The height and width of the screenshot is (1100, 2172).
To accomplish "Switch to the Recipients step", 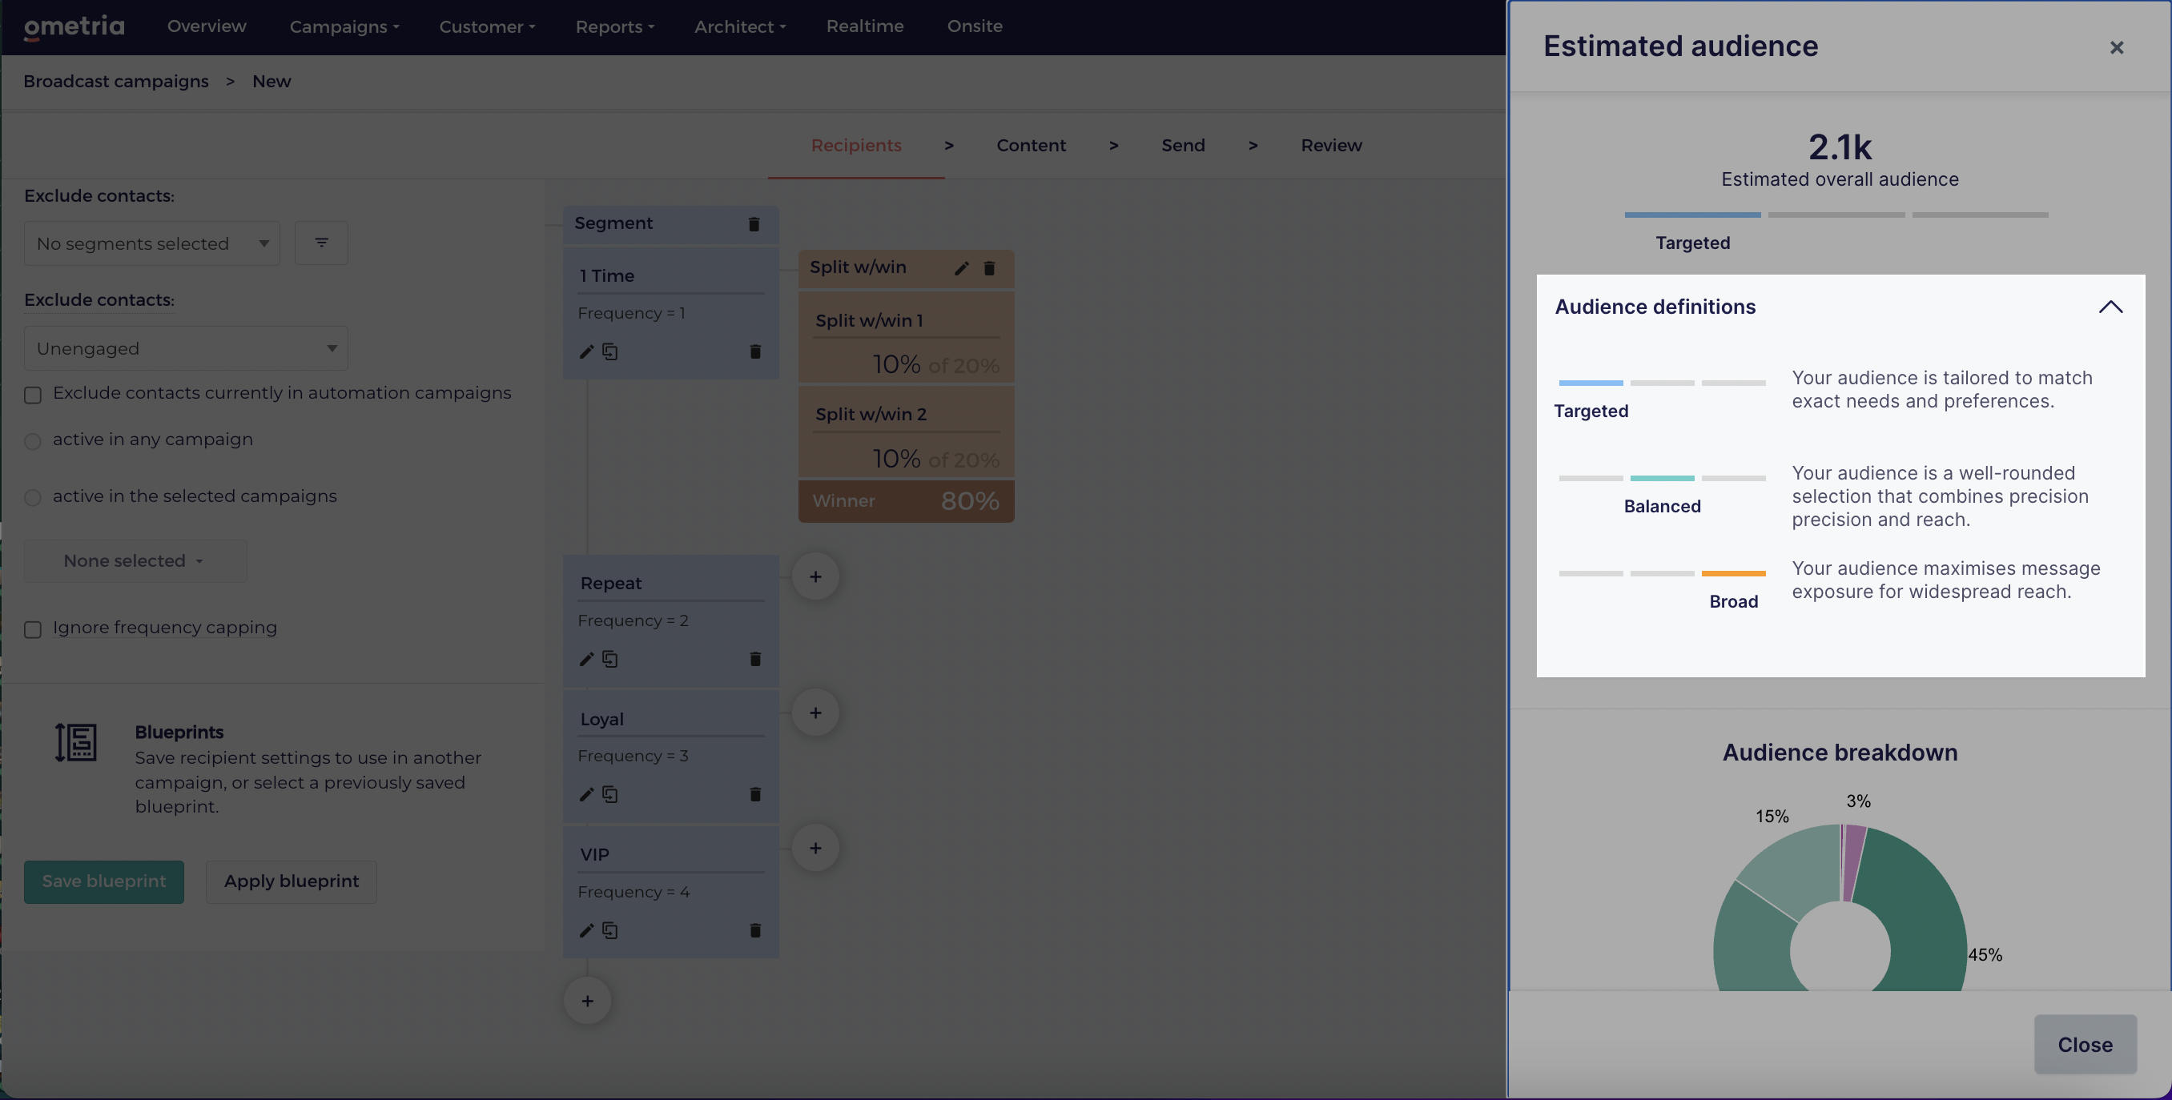I will pyautogui.click(x=856, y=145).
